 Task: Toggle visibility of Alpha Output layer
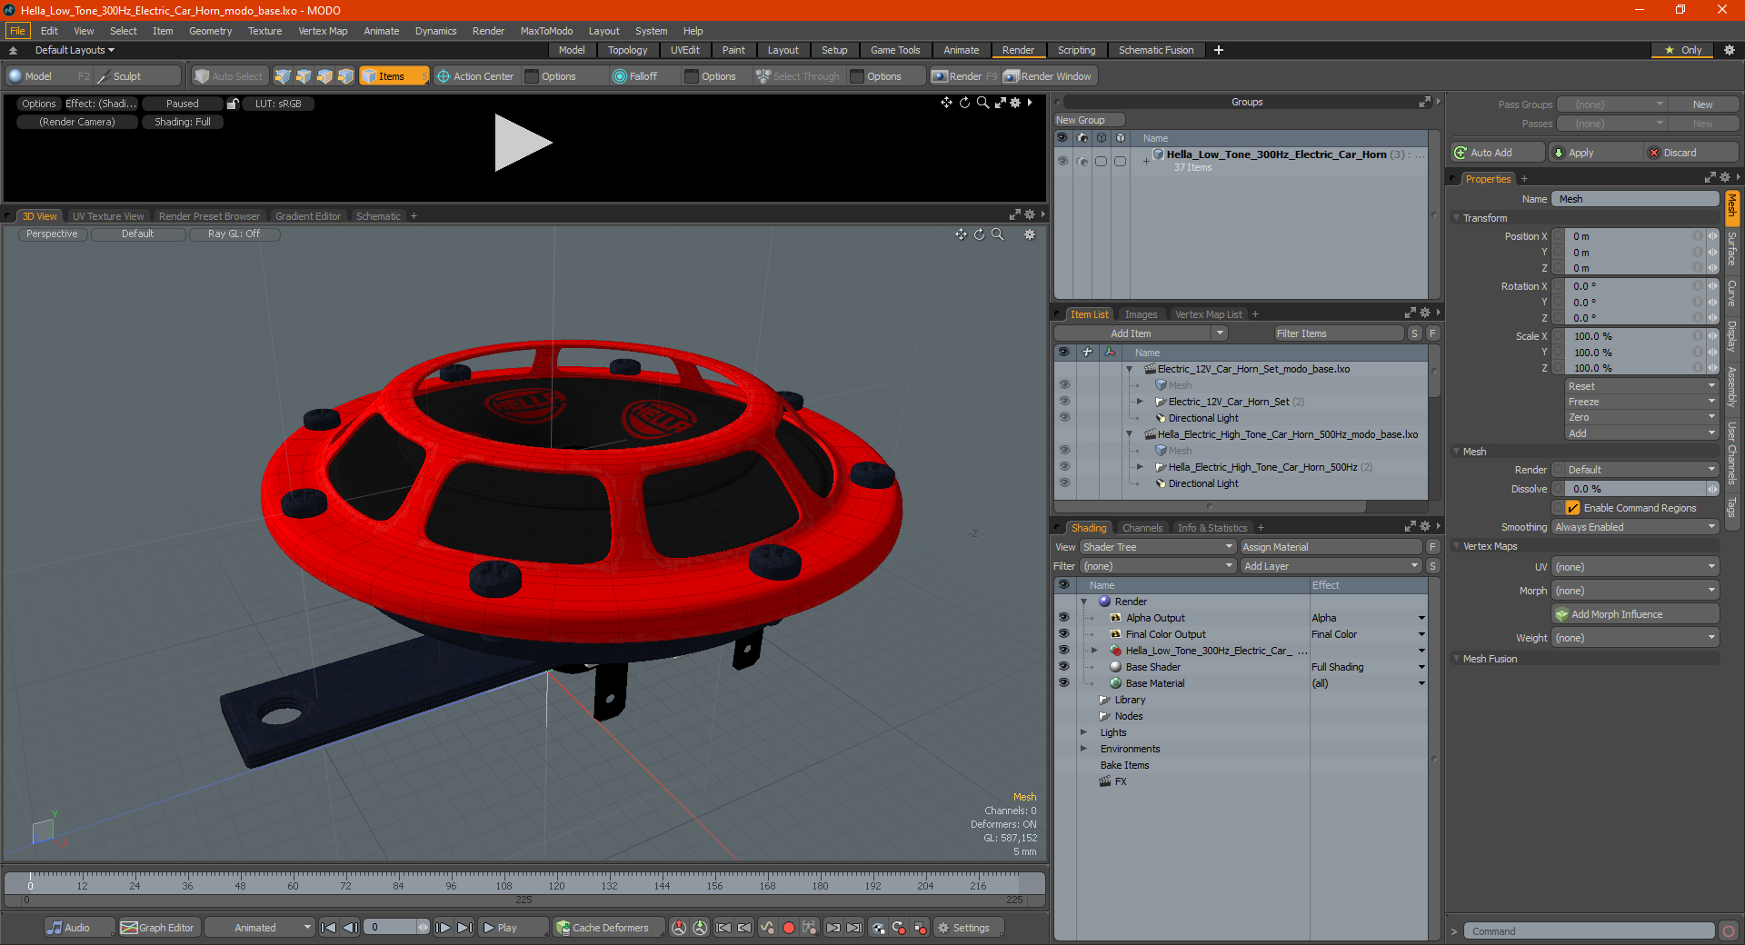click(x=1063, y=618)
